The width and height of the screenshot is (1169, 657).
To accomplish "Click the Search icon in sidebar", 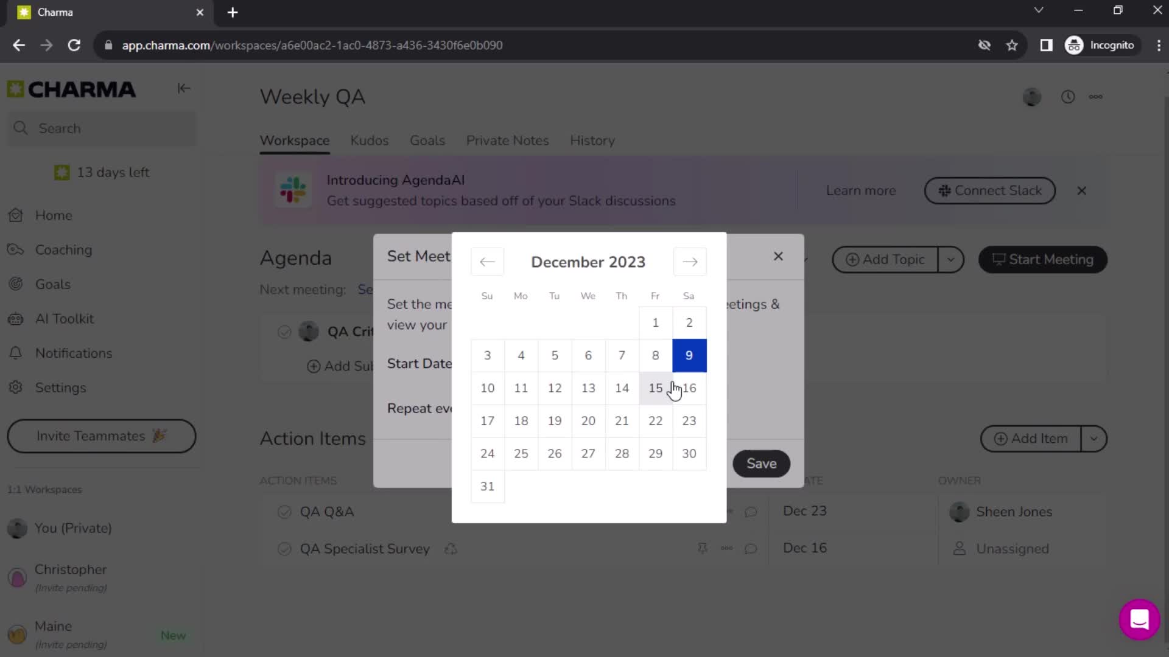I will tap(20, 128).
